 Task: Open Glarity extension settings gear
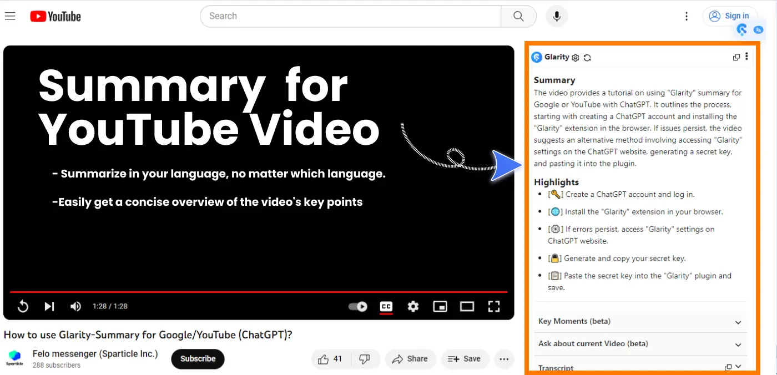575,57
